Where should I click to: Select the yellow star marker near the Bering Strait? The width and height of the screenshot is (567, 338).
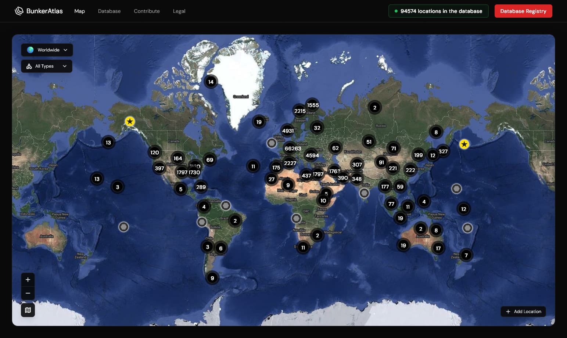click(464, 144)
